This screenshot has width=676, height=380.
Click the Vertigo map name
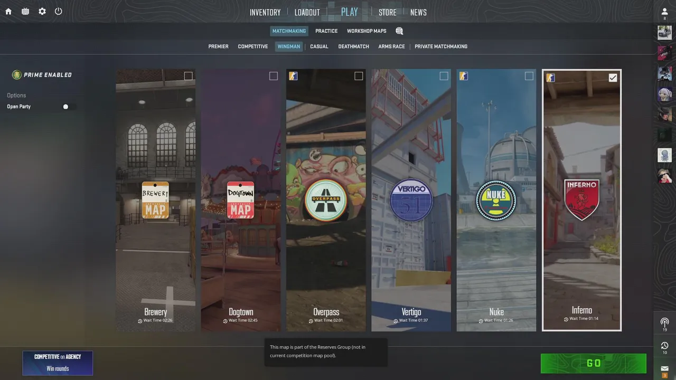pos(411,312)
